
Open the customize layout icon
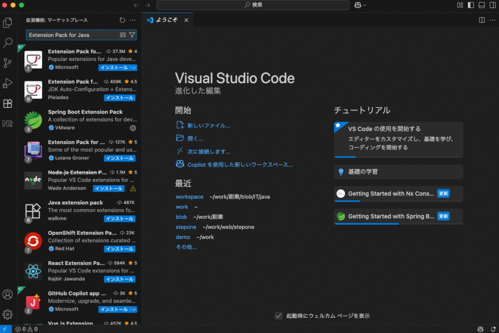[460, 5]
